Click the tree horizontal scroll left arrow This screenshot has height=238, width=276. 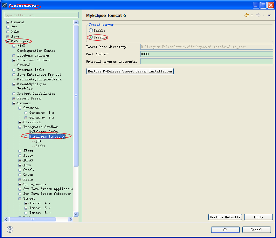[x=6, y=219]
